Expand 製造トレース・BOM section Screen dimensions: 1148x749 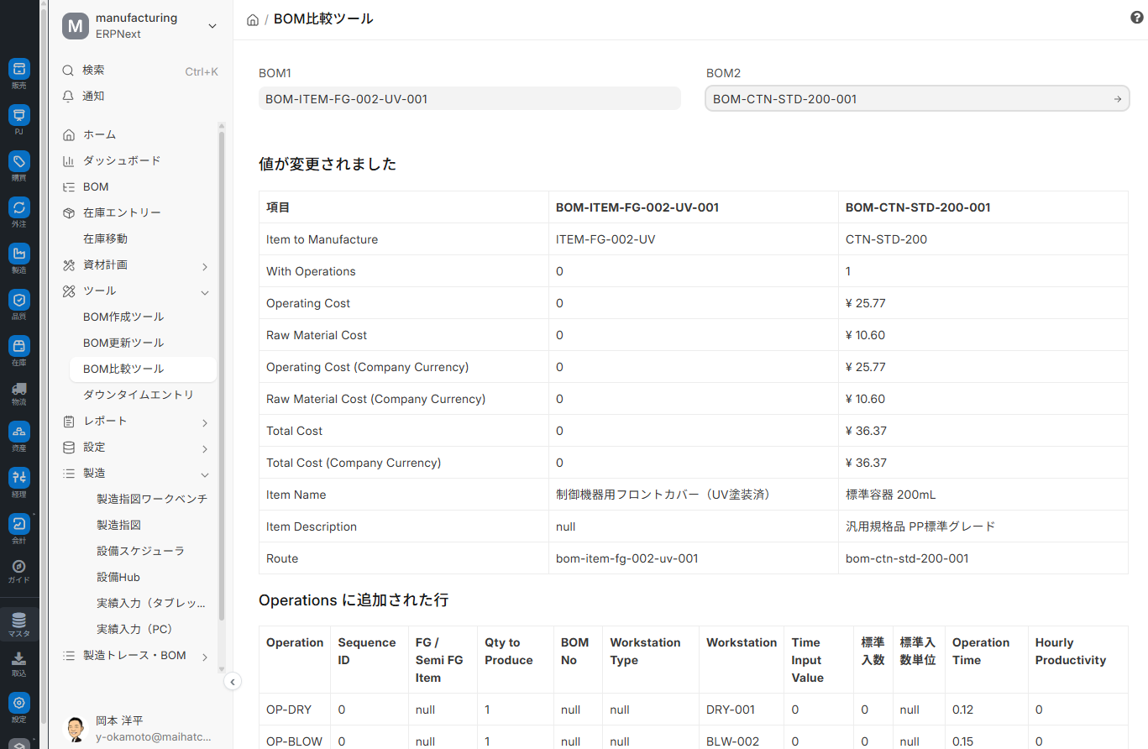(204, 656)
